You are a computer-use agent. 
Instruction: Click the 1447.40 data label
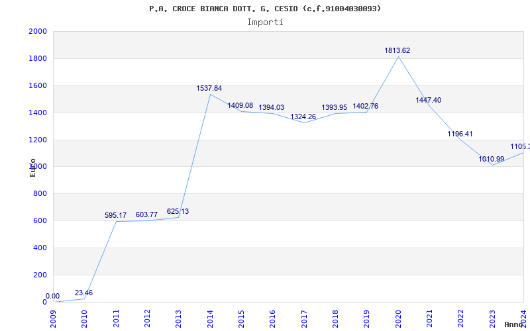click(428, 100)
